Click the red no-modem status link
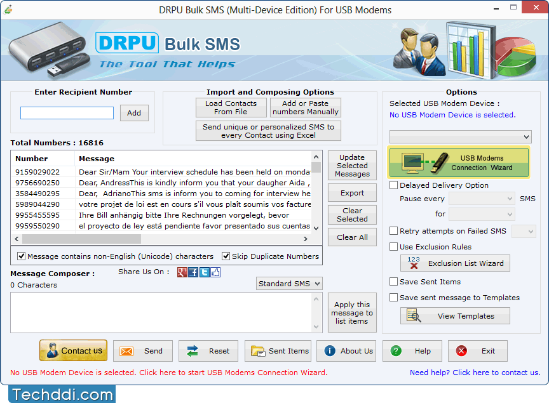549x403 pixels. pyautogui.click(x=169, y=373)
